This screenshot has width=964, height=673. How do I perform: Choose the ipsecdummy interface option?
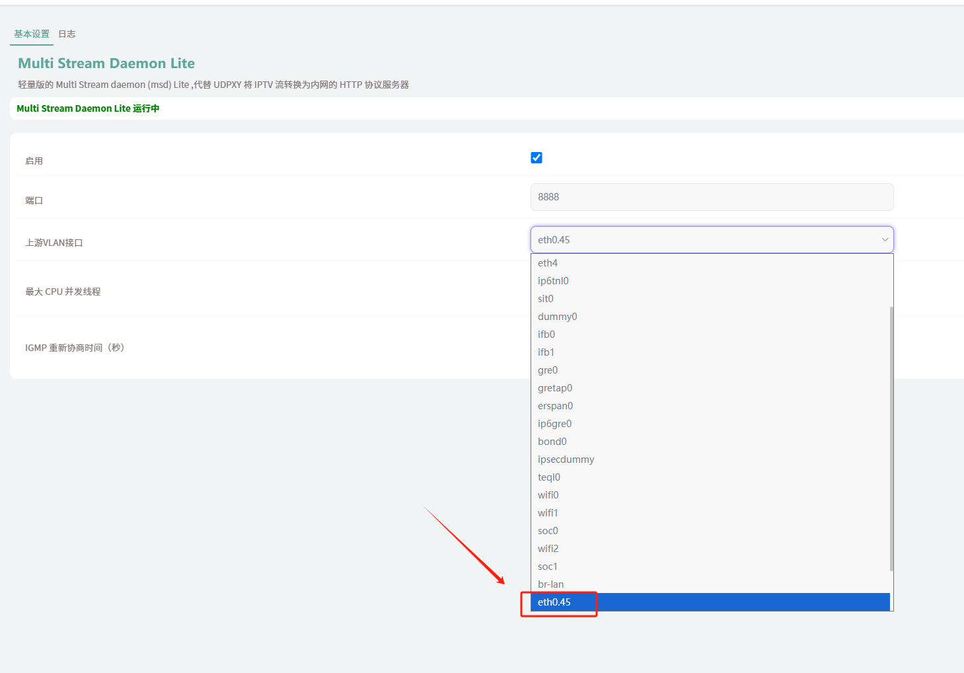[x=566, y=459]
